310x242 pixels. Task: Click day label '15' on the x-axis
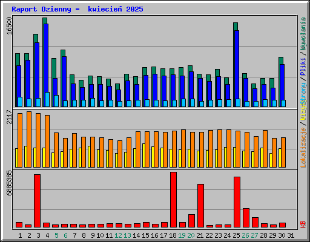point(145,235)
